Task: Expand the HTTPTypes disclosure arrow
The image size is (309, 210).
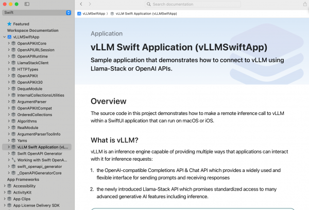Action: pyautogui.click(x=8, y=69)
